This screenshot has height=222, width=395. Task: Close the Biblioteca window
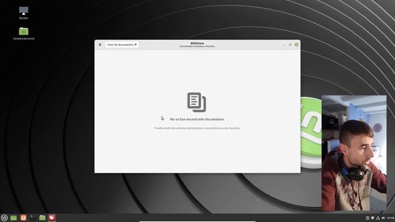click(x=296, y=45)
